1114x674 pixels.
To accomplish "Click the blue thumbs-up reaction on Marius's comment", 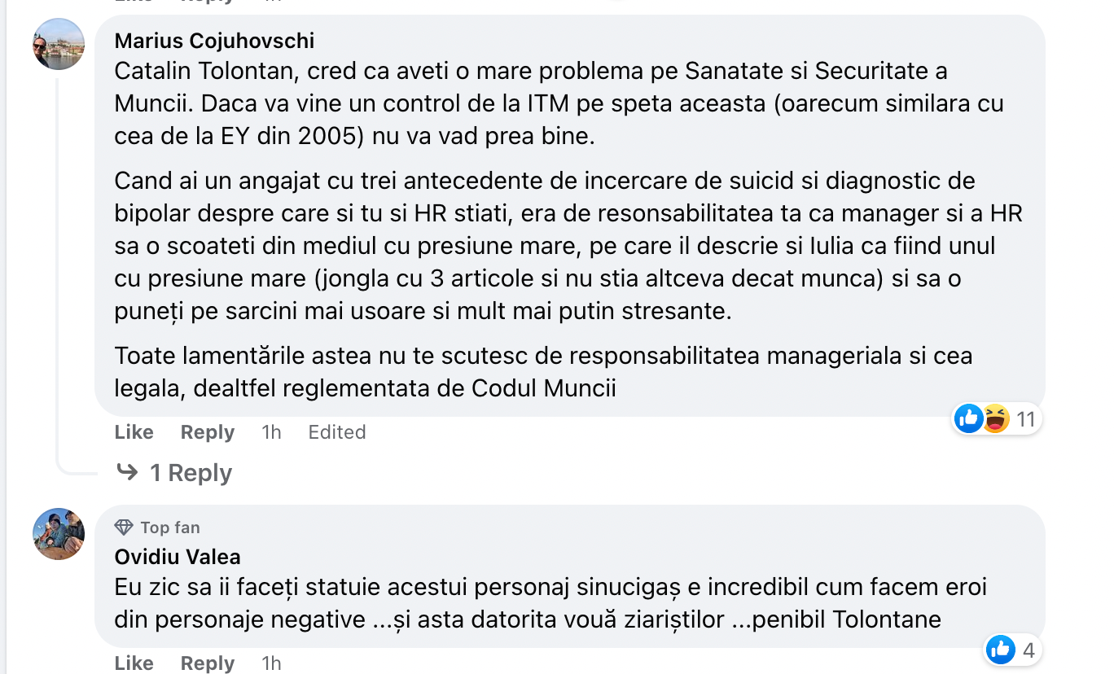I will point(969,418).
